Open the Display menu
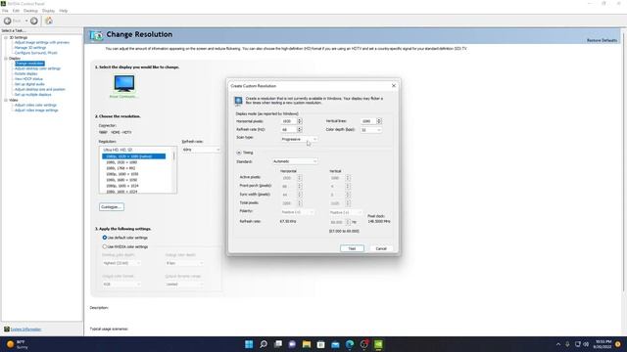This screenshot has height=352, width=627. (x=48, y=11)
